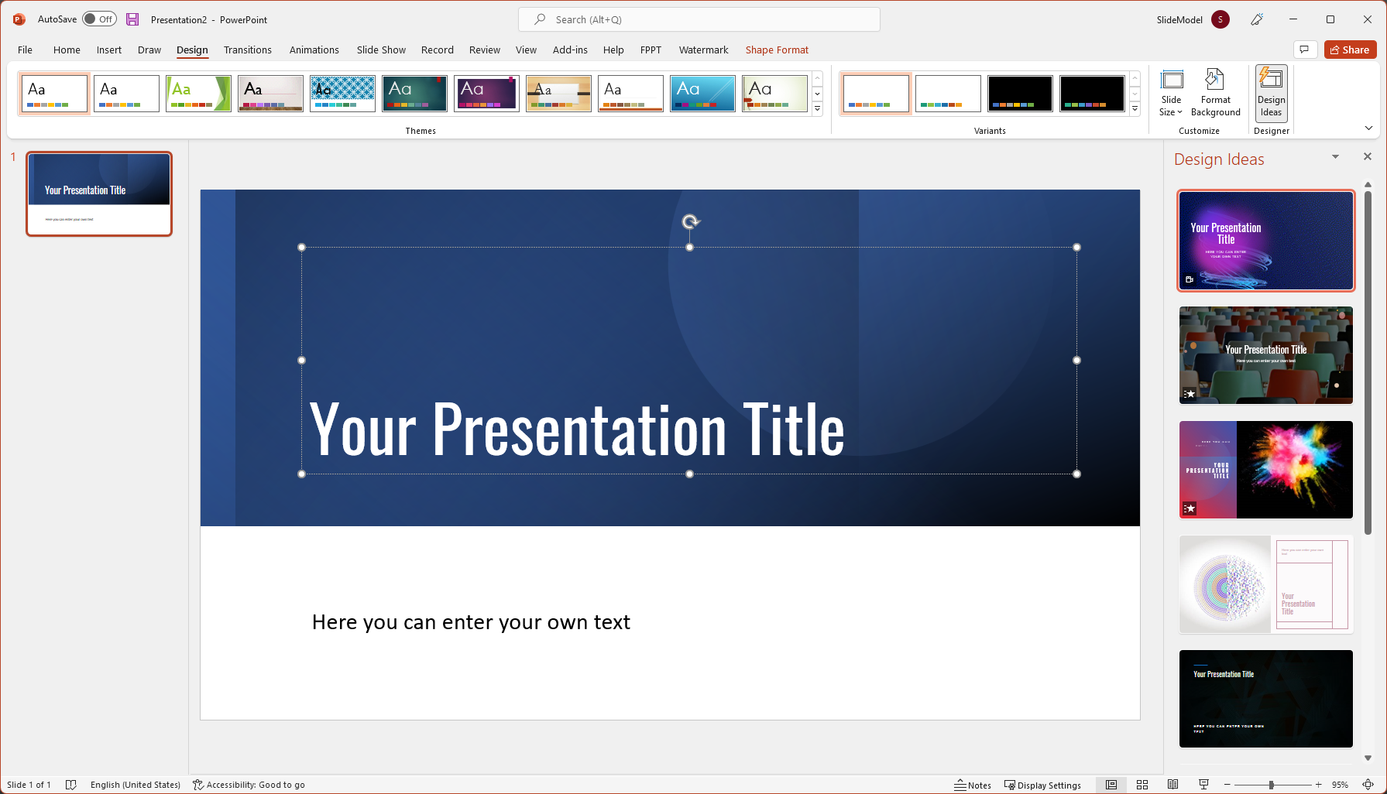Screen dimensions: 1387x794
Task: Run the Accessibility checker
Action: [x=249, y=784]
